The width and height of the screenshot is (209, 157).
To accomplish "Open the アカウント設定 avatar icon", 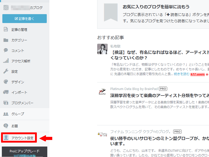I will tap(6, 138).
